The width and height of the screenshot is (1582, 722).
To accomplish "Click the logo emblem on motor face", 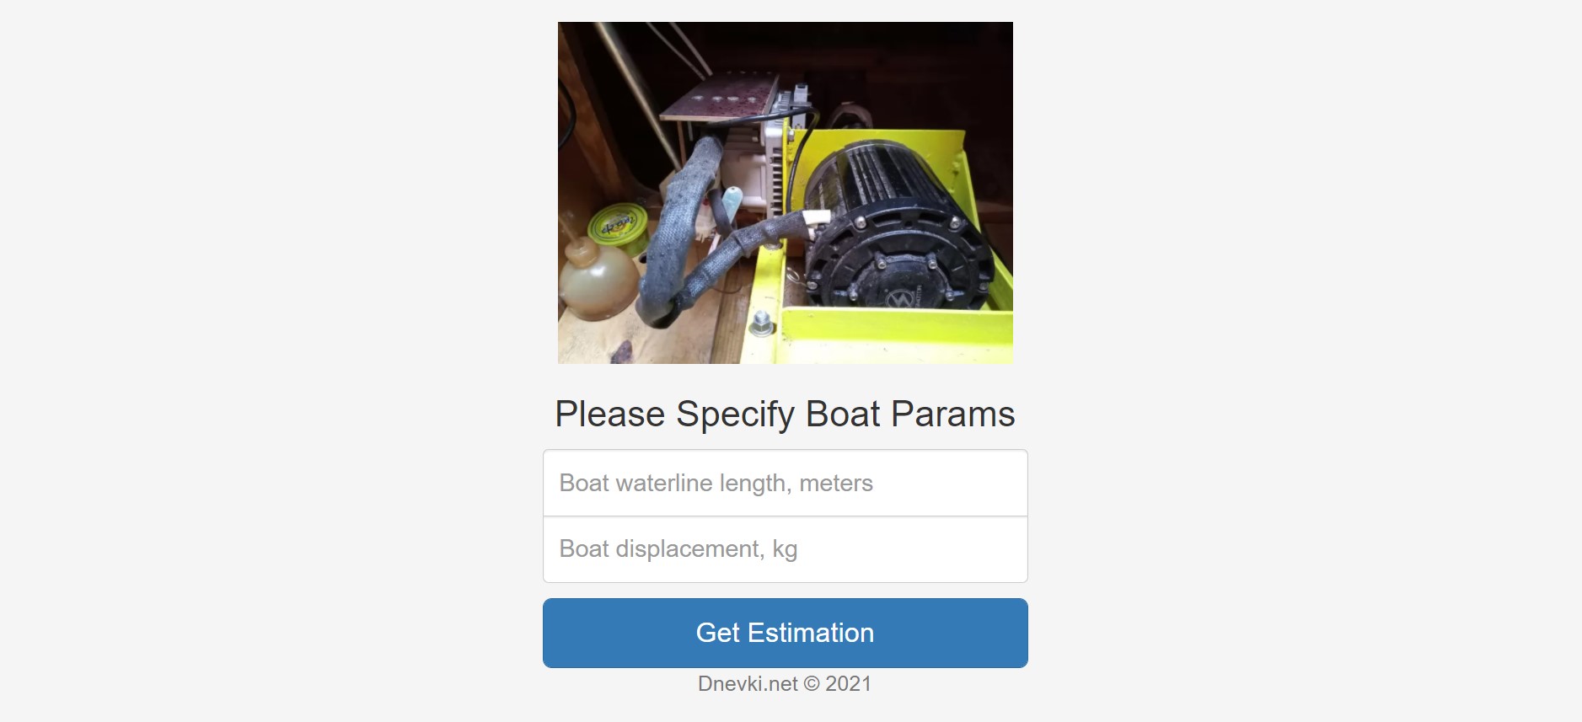I will [x=900, y=298].
